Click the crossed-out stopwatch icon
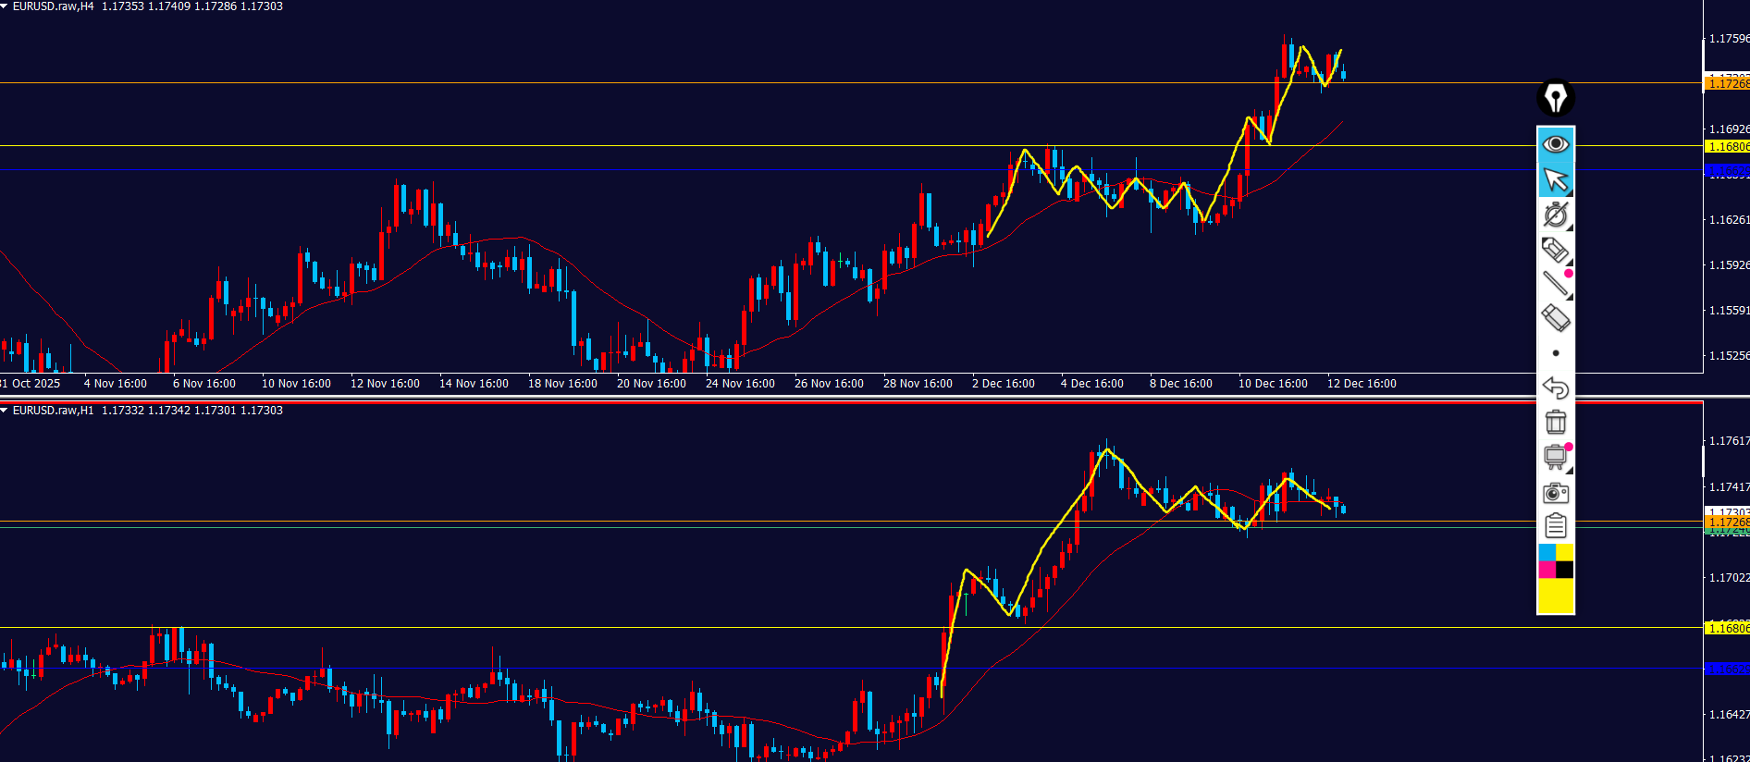 pos(1556,215)
